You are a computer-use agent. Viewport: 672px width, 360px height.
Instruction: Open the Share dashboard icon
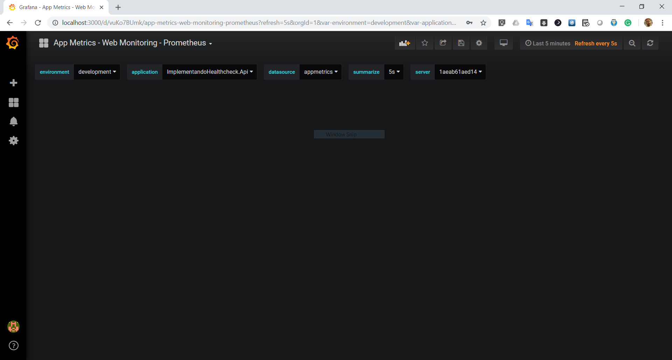443,43
